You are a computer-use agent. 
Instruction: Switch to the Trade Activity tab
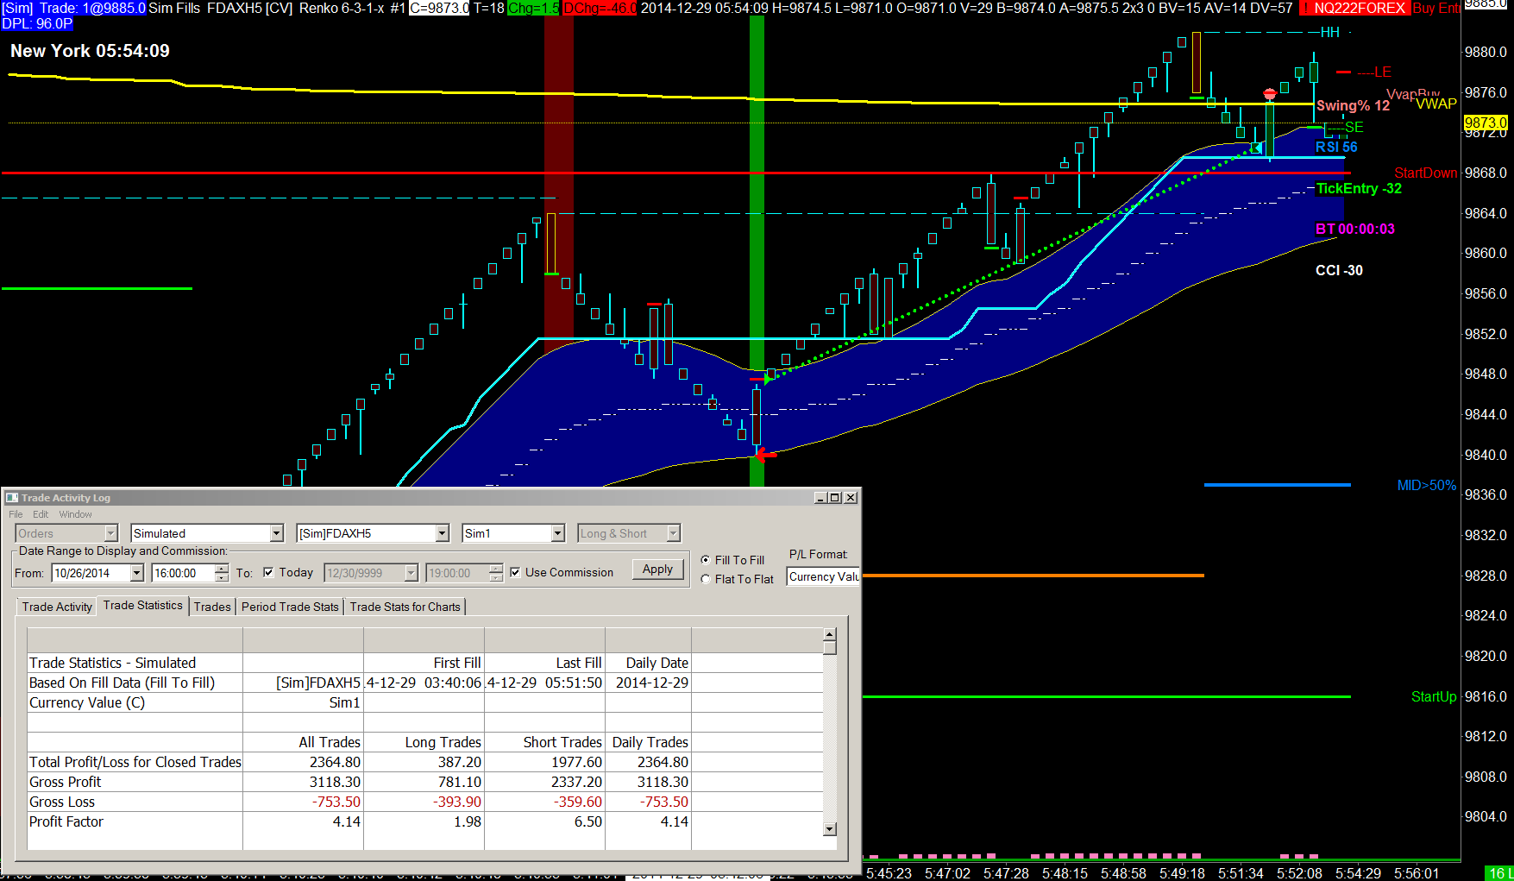coord(57,607)
